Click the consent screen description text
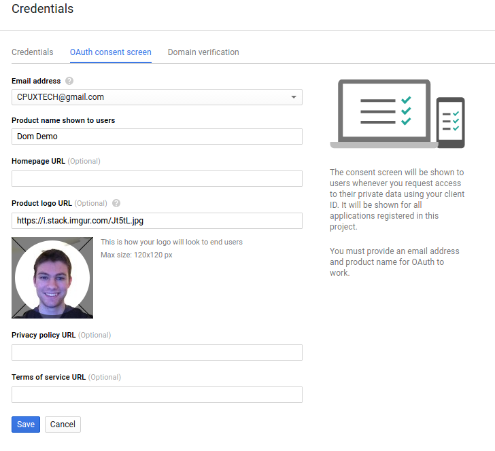Image resolution: width=495 pixels, height=451 pixels. [397, 199]
